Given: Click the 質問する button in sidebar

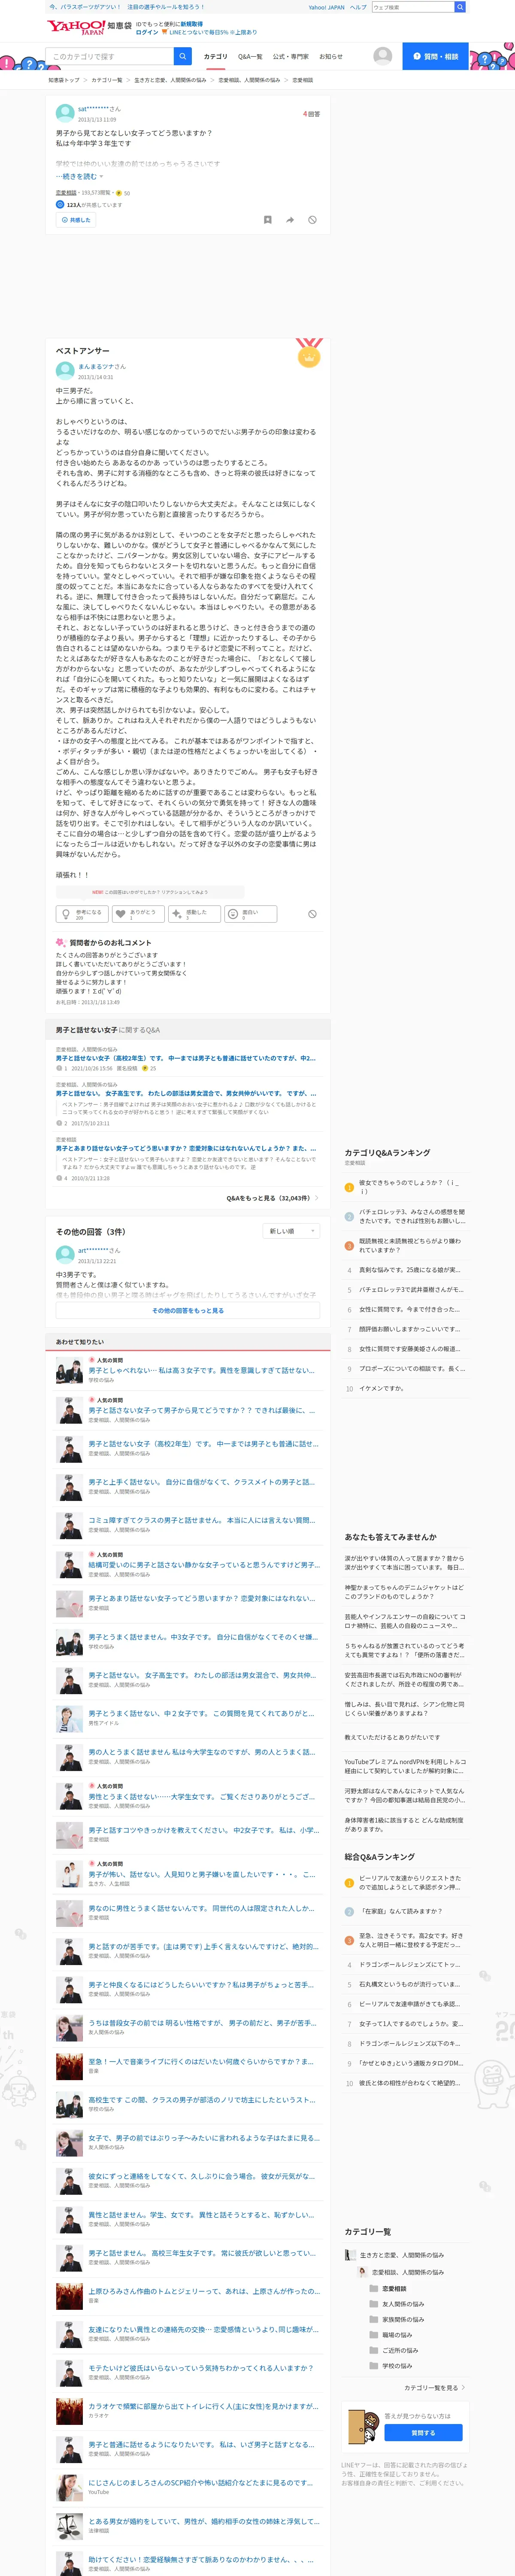Looking at the screenshot, I should tap(423, 2432).
